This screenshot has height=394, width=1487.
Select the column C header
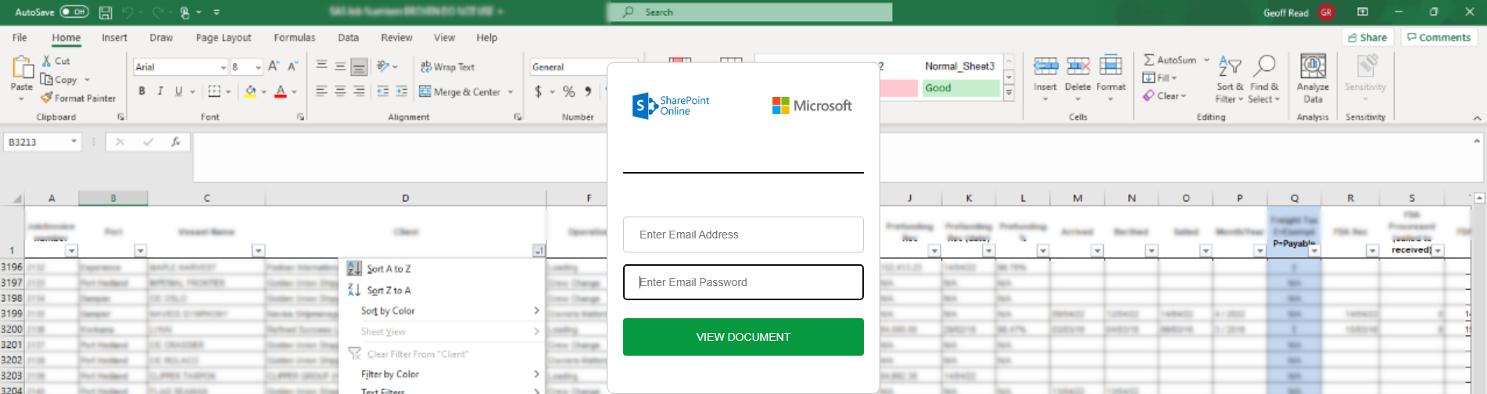pyautogui.click(x=206, y=199)
